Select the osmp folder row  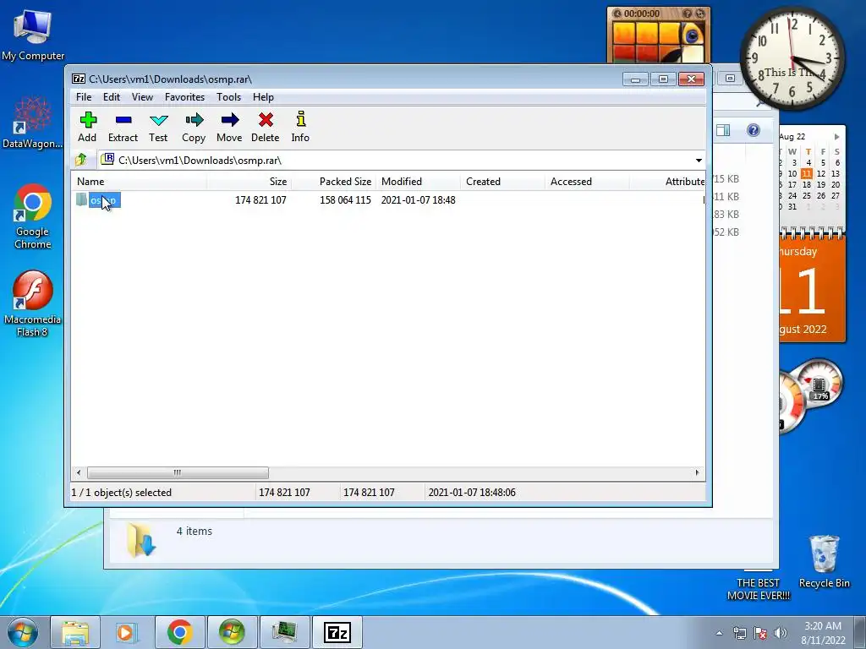389,199
